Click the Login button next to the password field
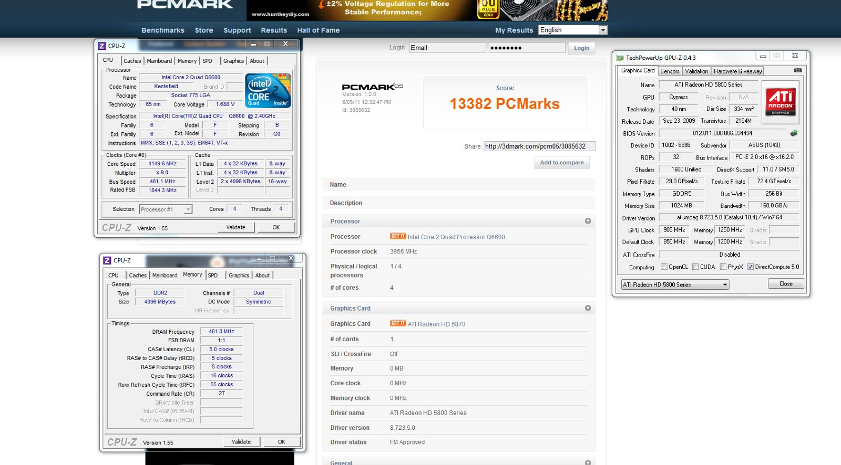Image resolution: width=841 pixels, height=465 pixels. [581, 48]
